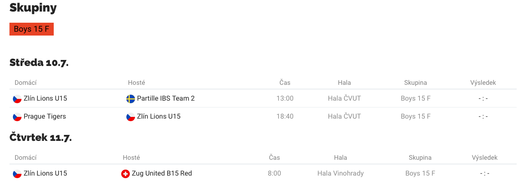Click Czech flag in the Čtvrtek 8:00 match row
Screen dimensions: 524x188
click(17, 173)
